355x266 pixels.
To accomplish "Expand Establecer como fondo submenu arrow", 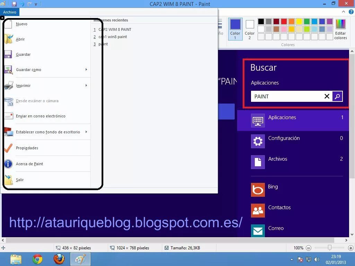I will click(x=86, y=132).
